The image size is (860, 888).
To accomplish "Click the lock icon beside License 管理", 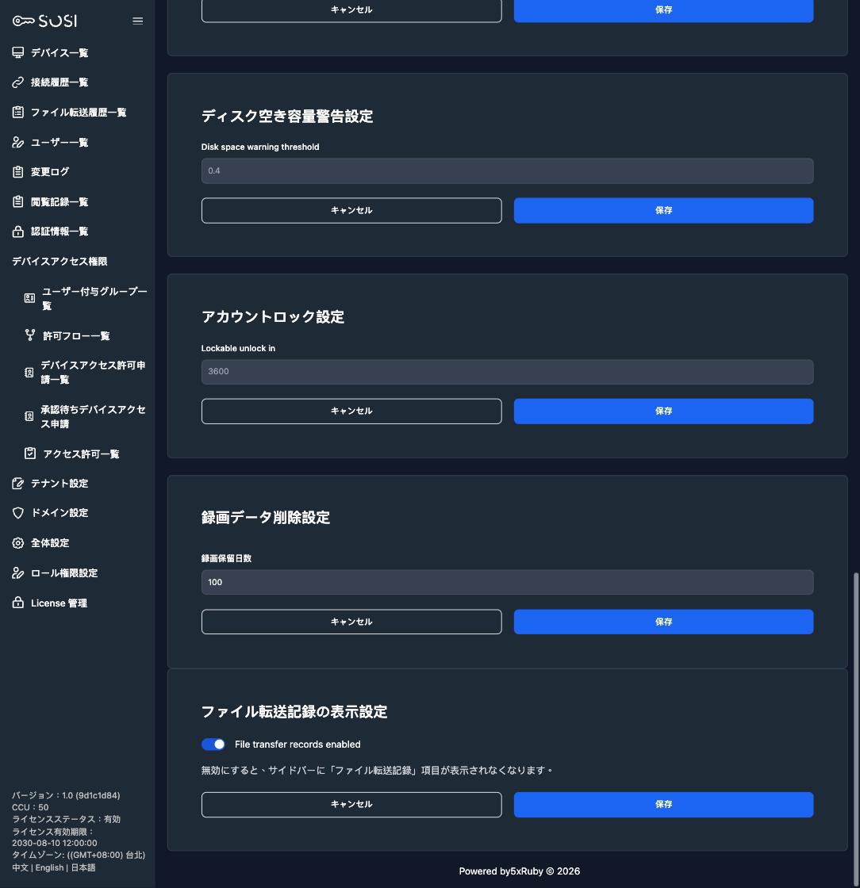I will point(18,603).
